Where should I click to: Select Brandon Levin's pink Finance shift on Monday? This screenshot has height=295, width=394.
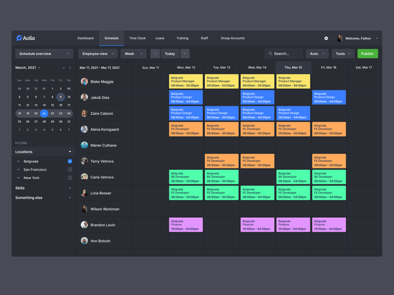click(x=186, y=225)
